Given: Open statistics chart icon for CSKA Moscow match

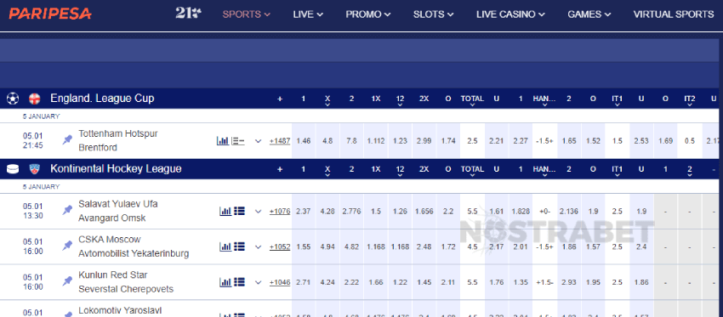Looking at the screenshot, I should tap(225, 246).
